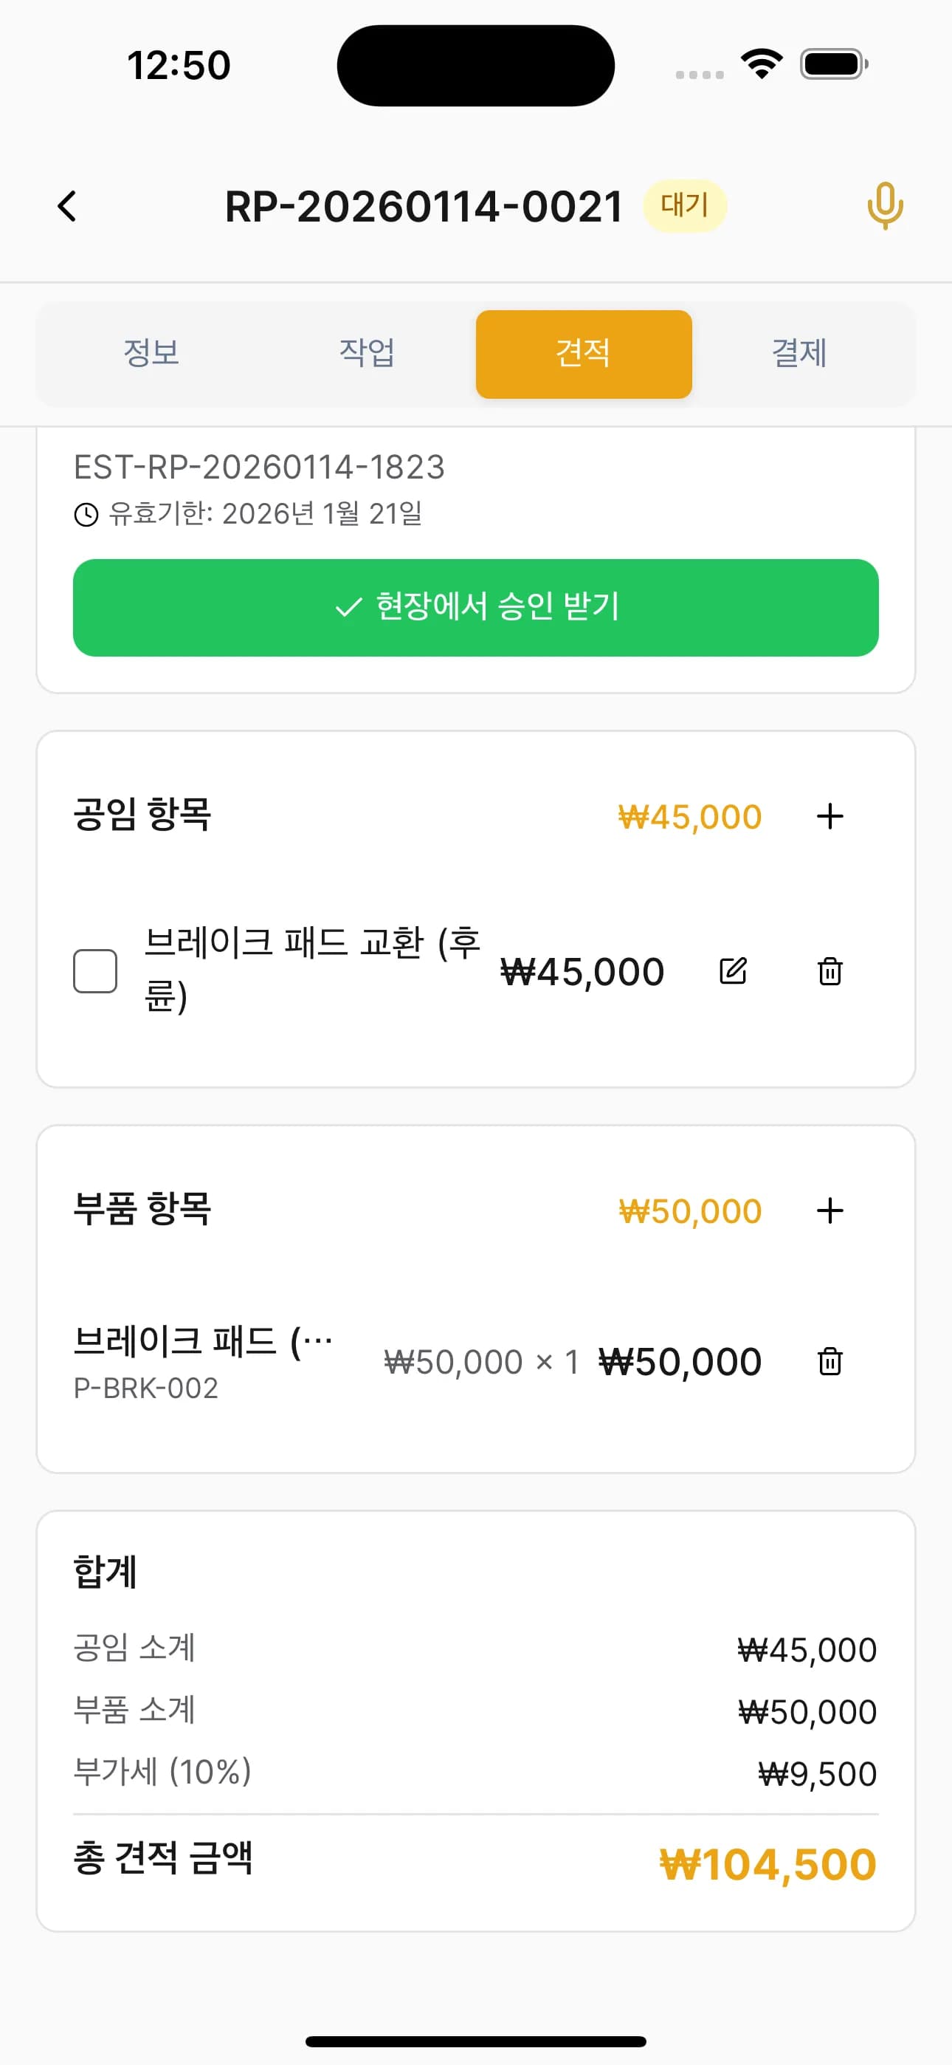This screenshot has height=2065, width=952.
Task: Check the brake pad replacement checkbox
Action: pos(95,970)
